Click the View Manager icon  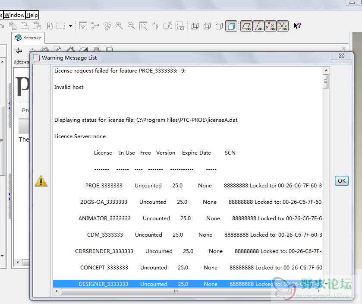[180, 26]
